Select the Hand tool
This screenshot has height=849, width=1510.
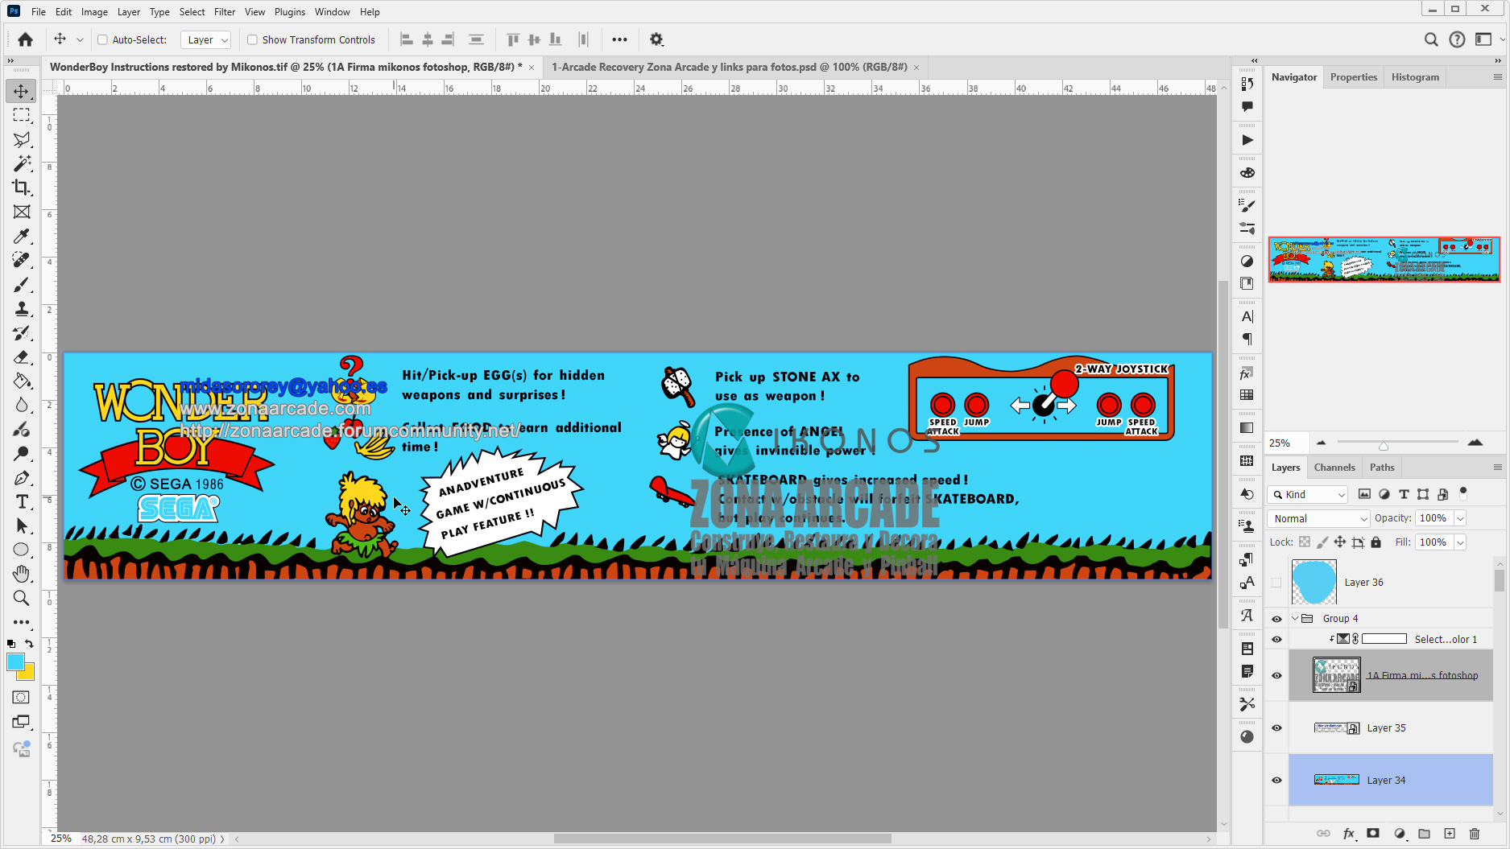[22, 574]
